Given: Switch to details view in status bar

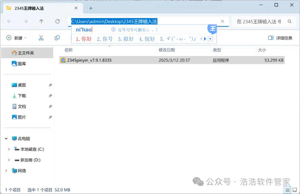Looking at the screenshot, I should coord(287,190).
